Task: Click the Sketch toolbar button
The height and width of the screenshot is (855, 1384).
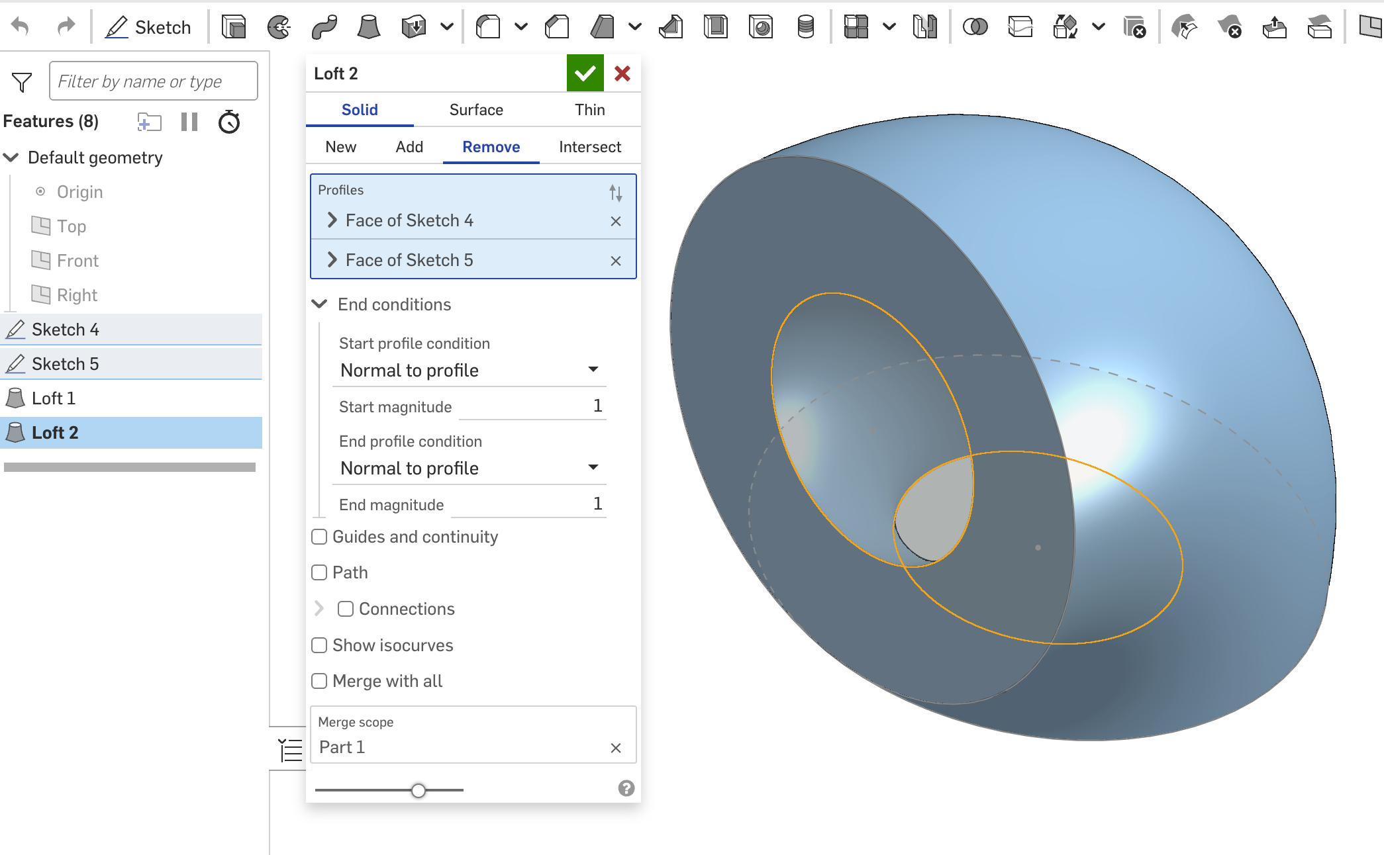Action: pyautogui.click(x=149, y=27)
